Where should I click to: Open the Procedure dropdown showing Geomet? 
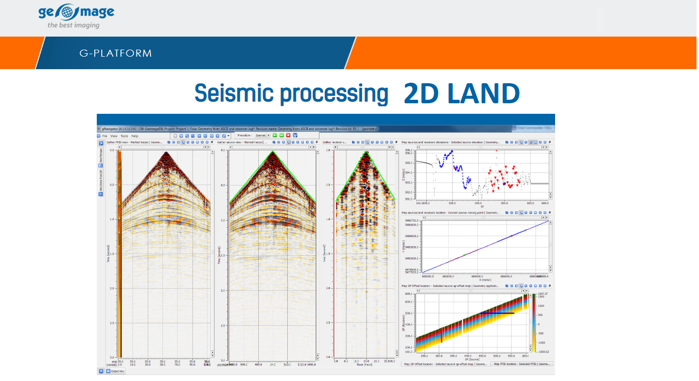pyautogui.click(x=262, y=135)
